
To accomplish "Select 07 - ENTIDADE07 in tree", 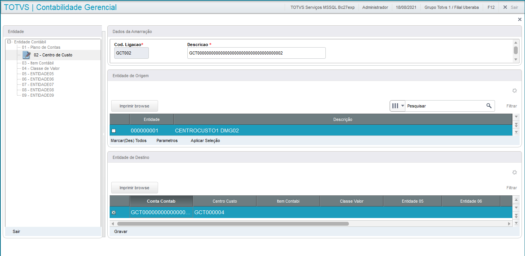I will tap(38, 84).
